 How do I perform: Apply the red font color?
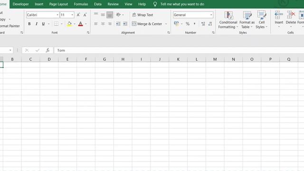tap(80, 24)
